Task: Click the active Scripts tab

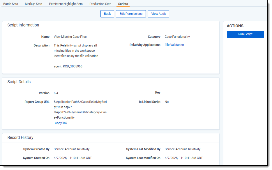Action: [x=123, y=4]
